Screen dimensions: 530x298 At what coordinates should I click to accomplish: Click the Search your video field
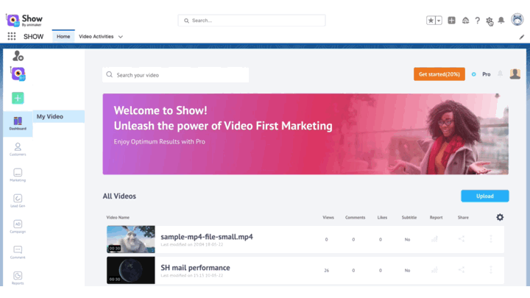175,74
